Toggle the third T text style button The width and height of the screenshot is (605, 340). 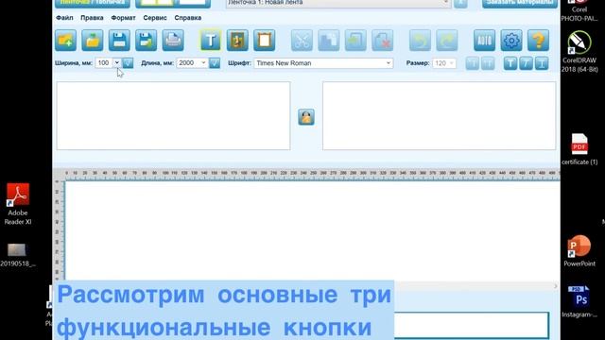[542, 63]
